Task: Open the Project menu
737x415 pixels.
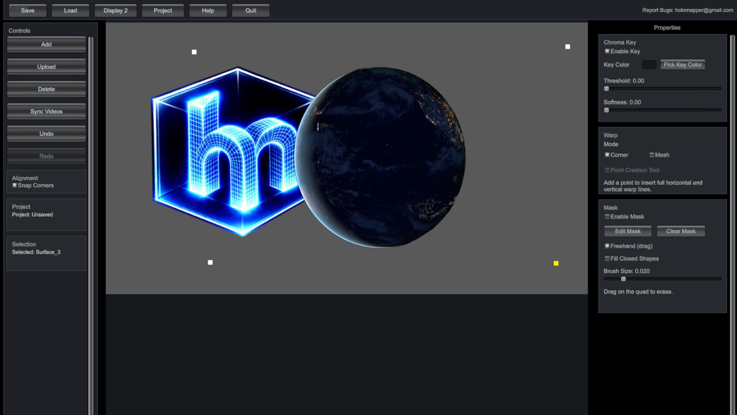Action: tap(163, 10)
